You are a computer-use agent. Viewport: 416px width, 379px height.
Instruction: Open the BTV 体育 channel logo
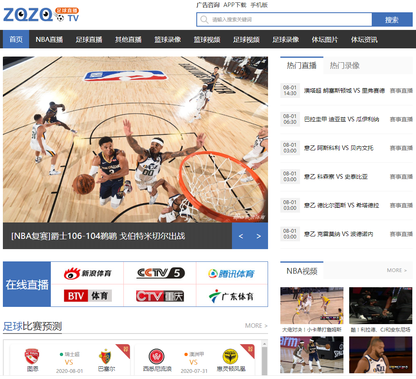[88, 296]
